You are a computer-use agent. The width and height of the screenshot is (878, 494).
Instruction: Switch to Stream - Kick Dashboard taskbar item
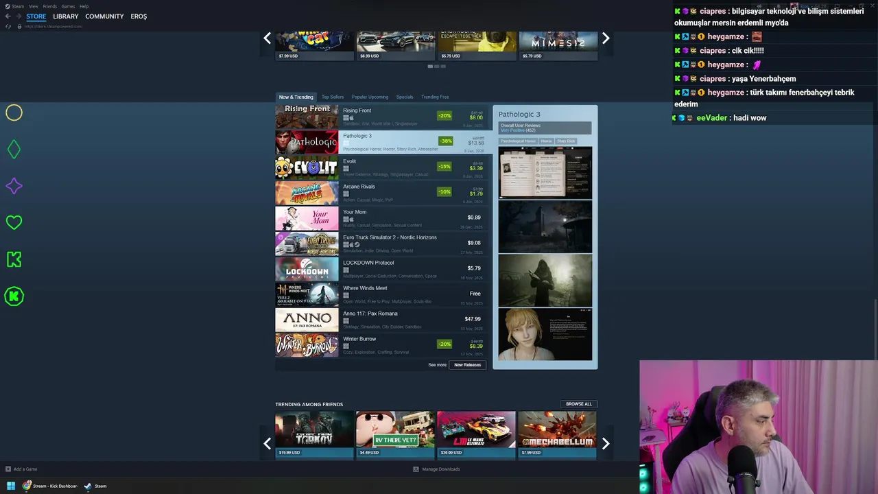coord(49,486)
